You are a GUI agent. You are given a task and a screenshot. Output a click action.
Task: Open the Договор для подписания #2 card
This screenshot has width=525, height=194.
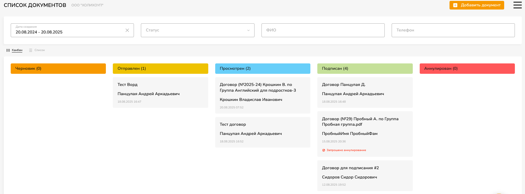(x=365, y=176)
